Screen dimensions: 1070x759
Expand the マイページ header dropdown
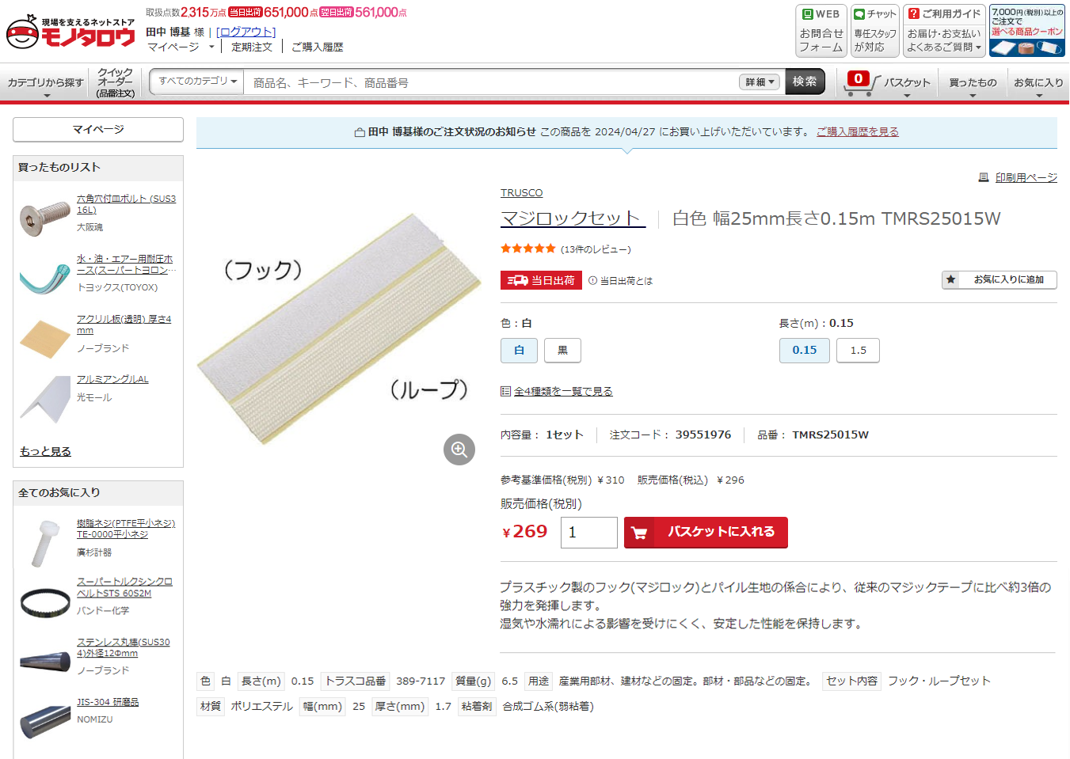pyautogui.click(x=181, y=47)
